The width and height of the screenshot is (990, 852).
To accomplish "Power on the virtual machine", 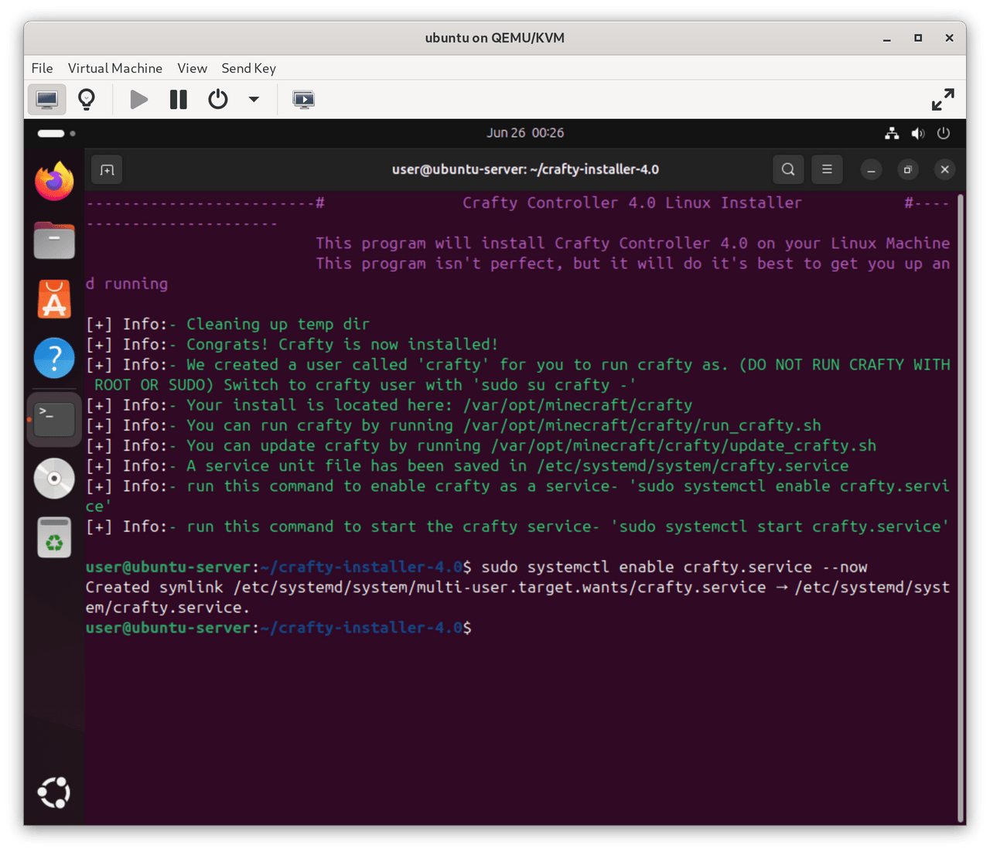I will pyautogui.click(x=139, y=100).
